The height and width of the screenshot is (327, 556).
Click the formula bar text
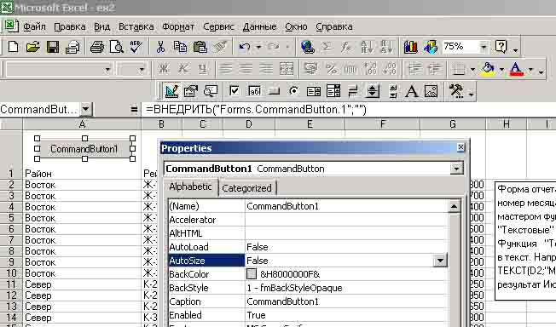256,110
